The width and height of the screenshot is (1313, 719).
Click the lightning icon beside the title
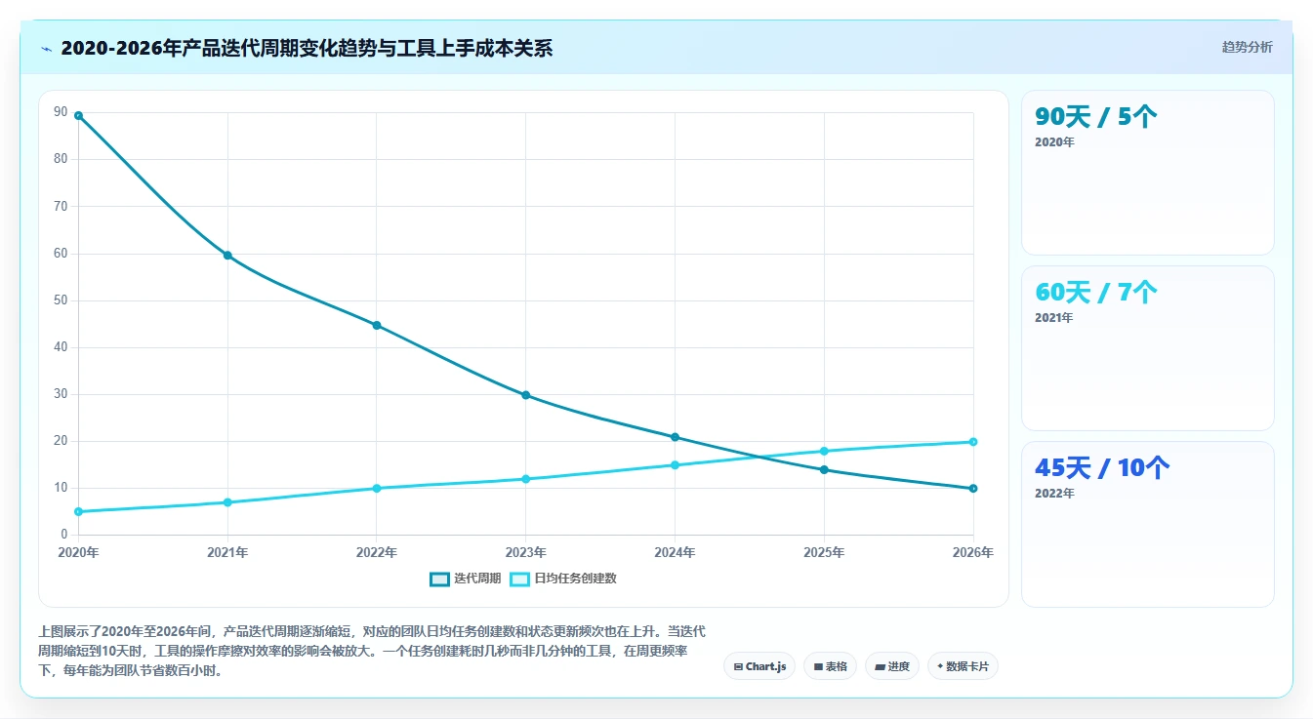click(x=47, y=49)
